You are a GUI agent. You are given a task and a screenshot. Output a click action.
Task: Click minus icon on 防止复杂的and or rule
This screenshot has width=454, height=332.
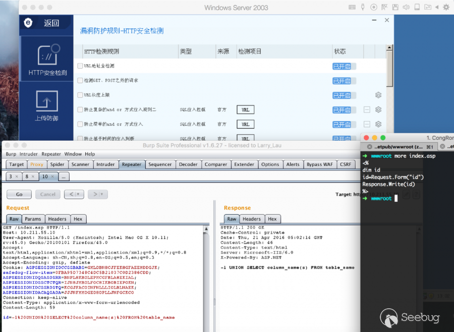(x=367, y=109)
